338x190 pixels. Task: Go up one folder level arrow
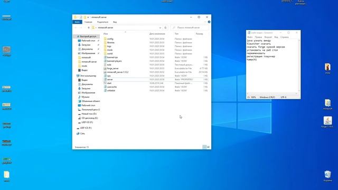point(89,27)
